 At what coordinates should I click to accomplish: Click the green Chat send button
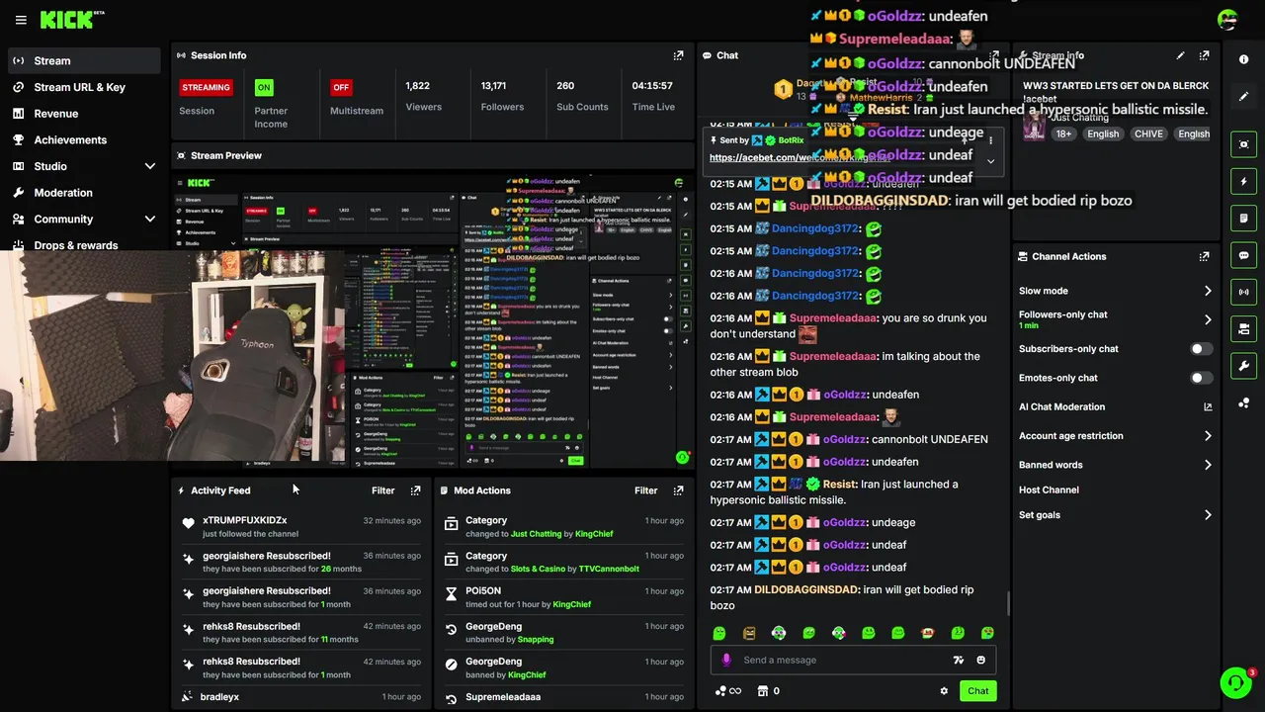pyautogui.click(x=977, y=691)
